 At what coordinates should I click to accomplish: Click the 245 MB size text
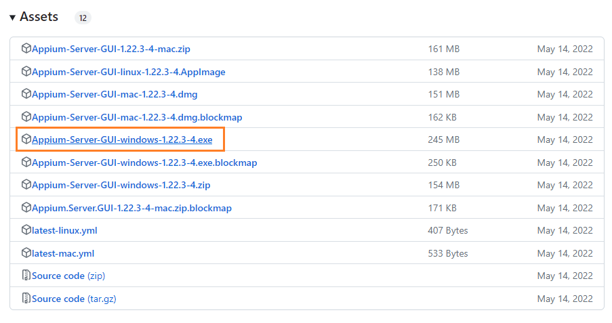(444, 139)
